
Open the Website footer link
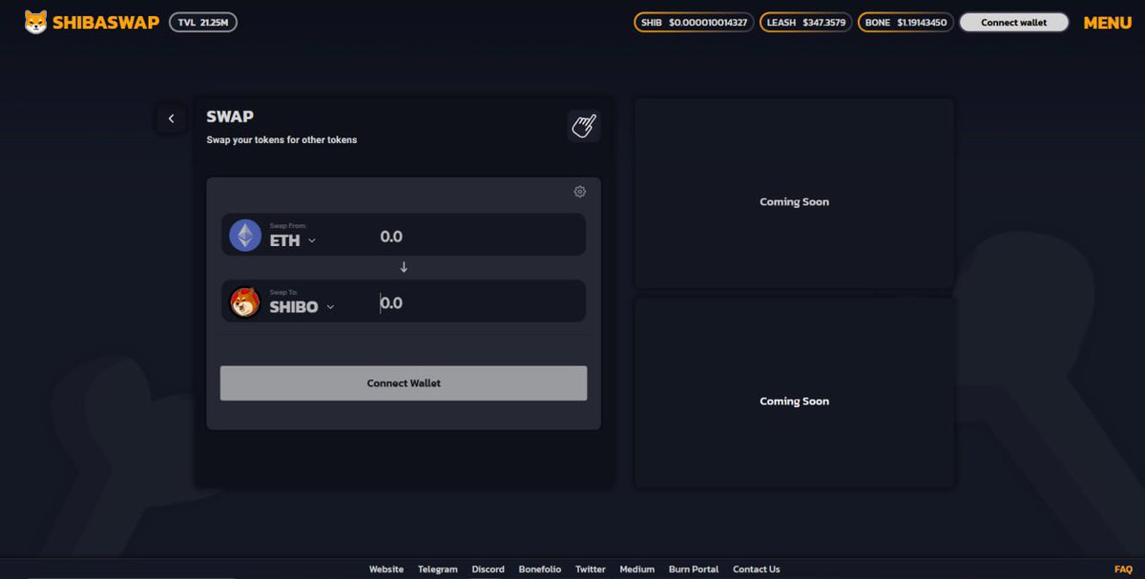click(386, 569)
